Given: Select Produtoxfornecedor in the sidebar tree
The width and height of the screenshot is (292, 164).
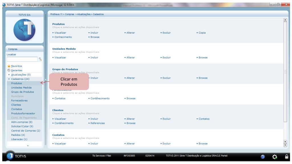Looking at the screenshot, I should 23,113.
